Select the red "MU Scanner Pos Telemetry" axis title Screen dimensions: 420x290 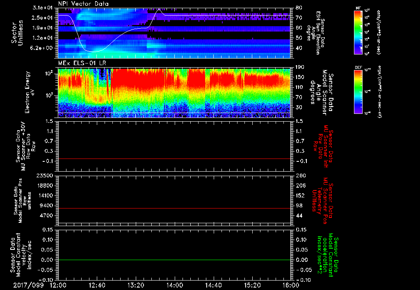(x=322, y=201)
